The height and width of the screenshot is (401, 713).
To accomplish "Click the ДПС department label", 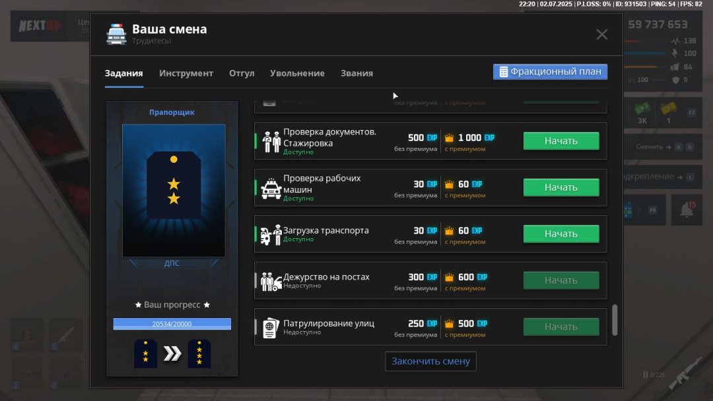I will coord(172,263).
